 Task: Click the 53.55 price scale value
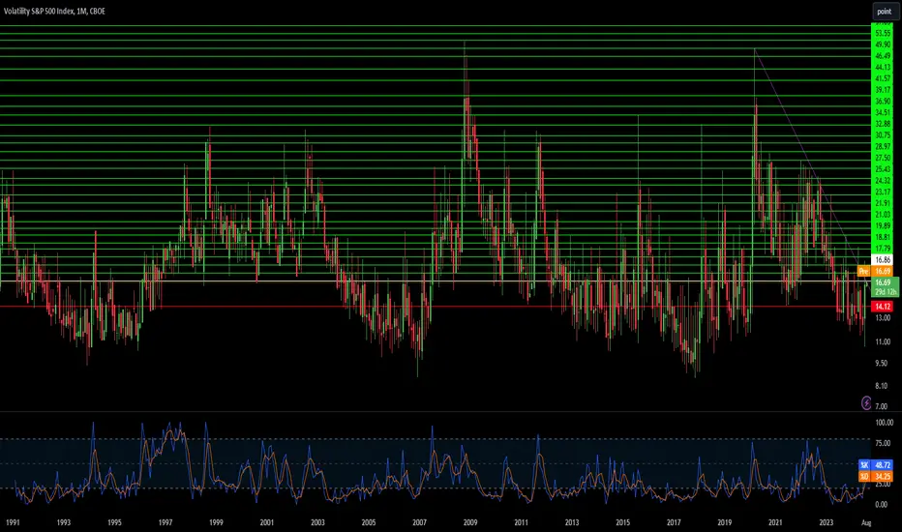[x=883, y=33]
